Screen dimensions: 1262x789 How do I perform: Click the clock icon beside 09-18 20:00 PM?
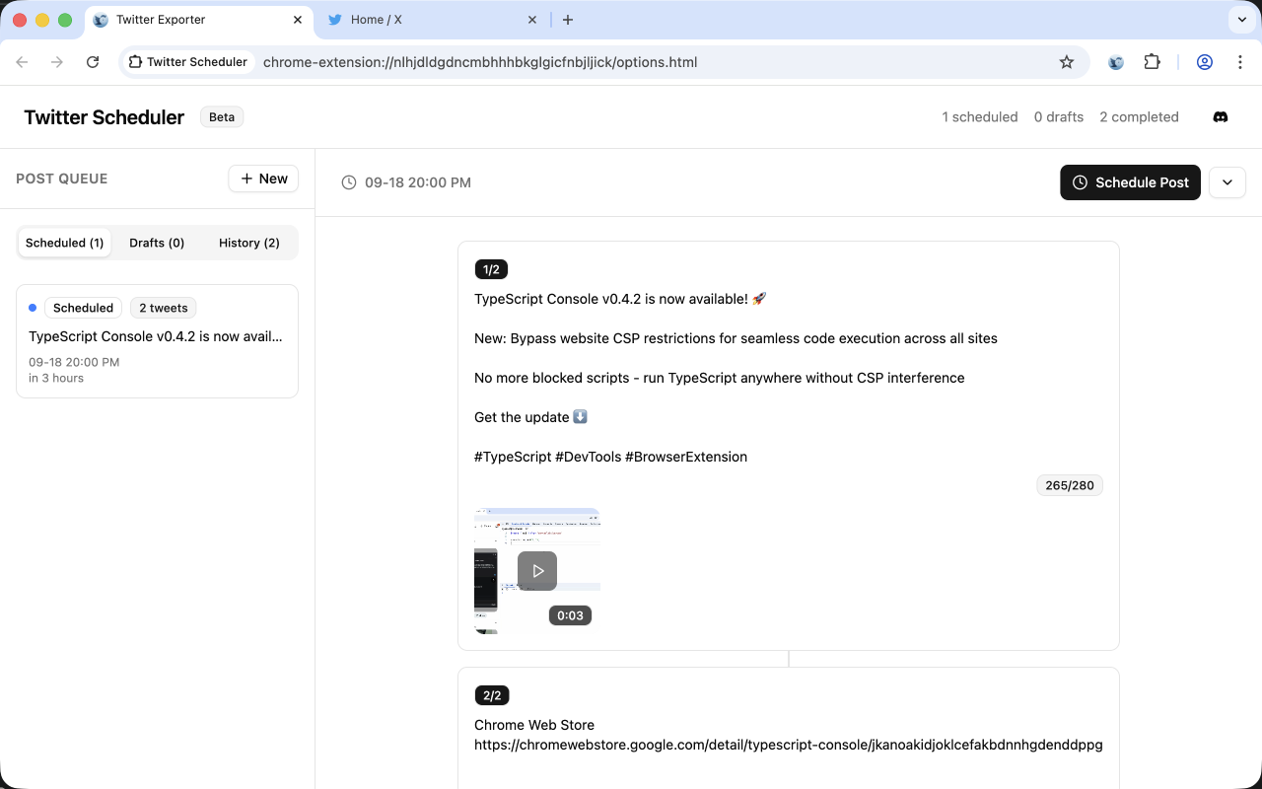coord(349,182)
